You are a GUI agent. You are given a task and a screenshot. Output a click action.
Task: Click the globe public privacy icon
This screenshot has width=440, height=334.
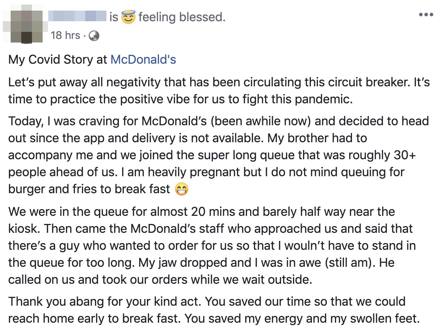(x=94, y=36)
